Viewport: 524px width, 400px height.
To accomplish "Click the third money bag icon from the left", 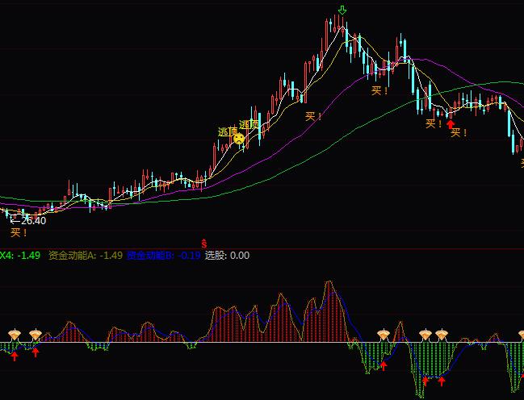I will click(x=384, y=334).
